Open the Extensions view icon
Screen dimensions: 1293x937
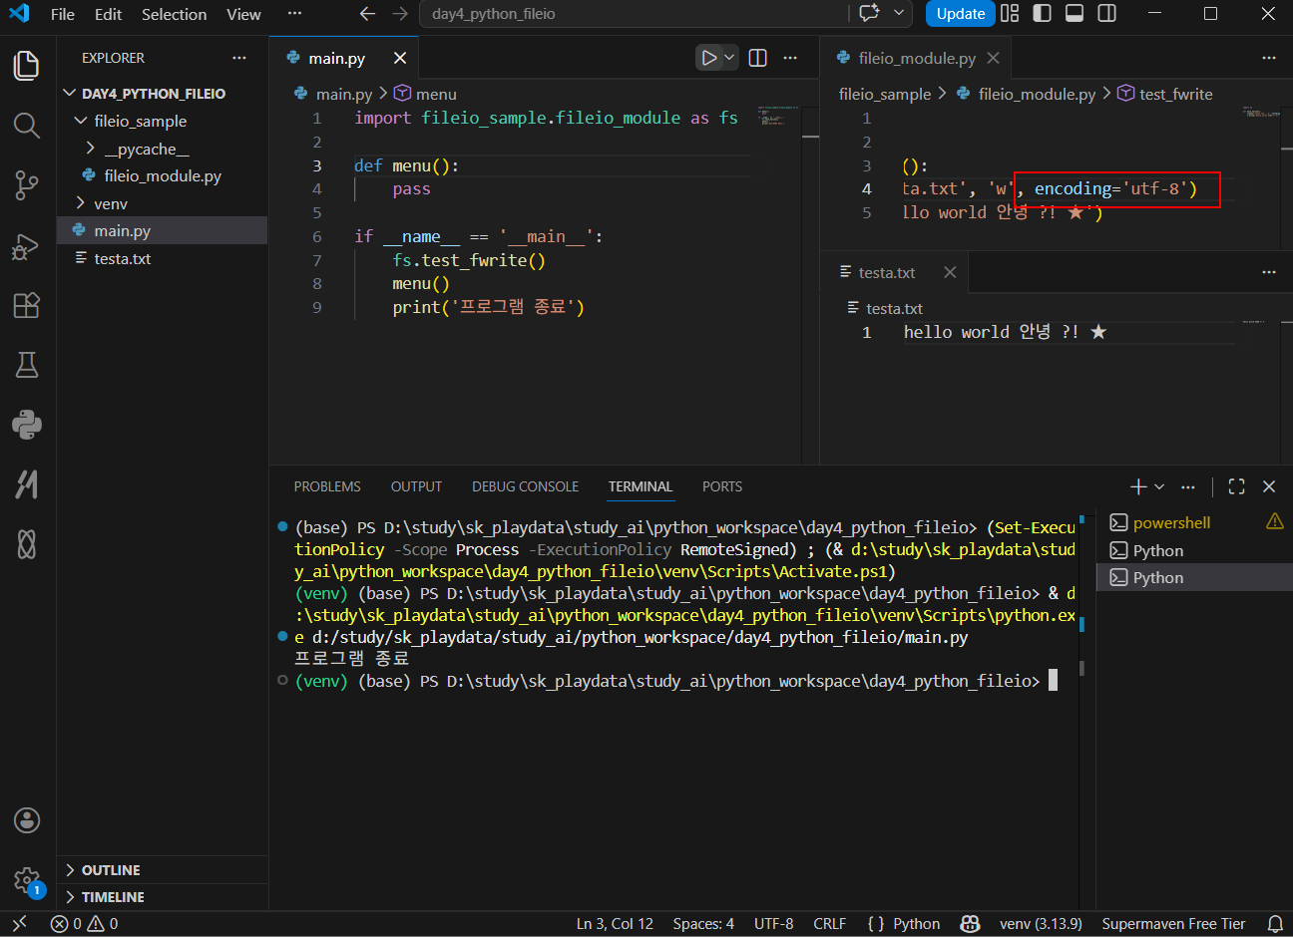27,305
